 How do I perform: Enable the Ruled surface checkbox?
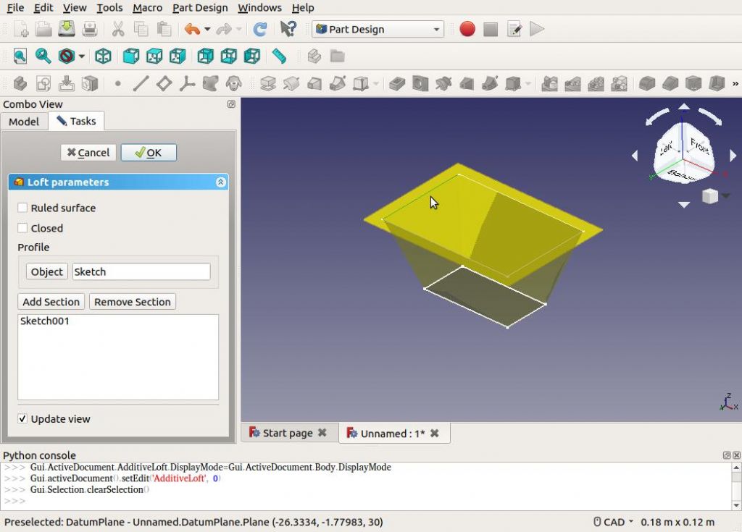tap(23, 208)
